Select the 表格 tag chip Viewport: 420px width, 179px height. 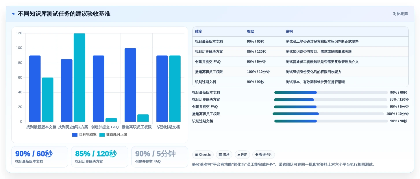click(x=224, y=155)
